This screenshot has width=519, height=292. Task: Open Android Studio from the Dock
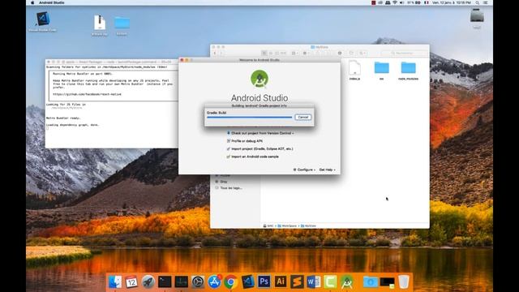[x=346, y=281]
